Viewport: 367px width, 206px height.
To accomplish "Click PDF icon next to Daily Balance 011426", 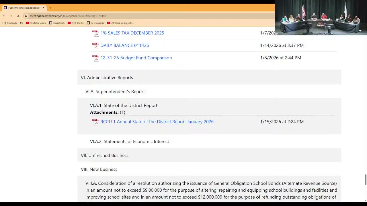I will tap(95, 45).
